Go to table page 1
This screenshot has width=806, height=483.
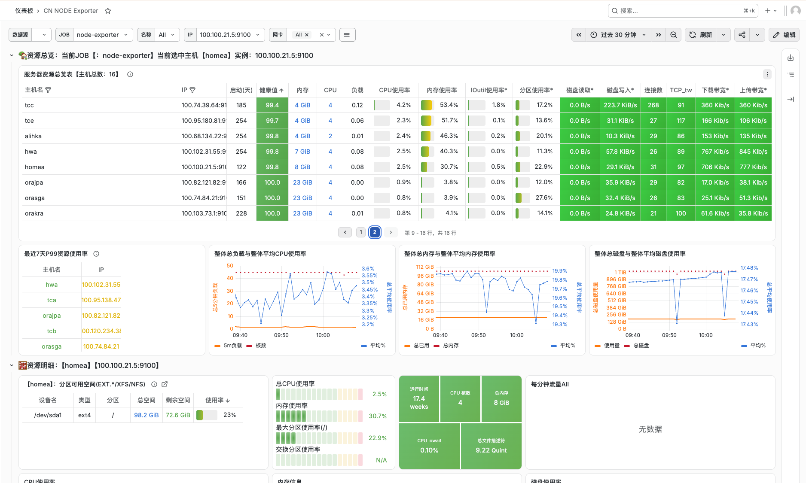tap(361, 232)
